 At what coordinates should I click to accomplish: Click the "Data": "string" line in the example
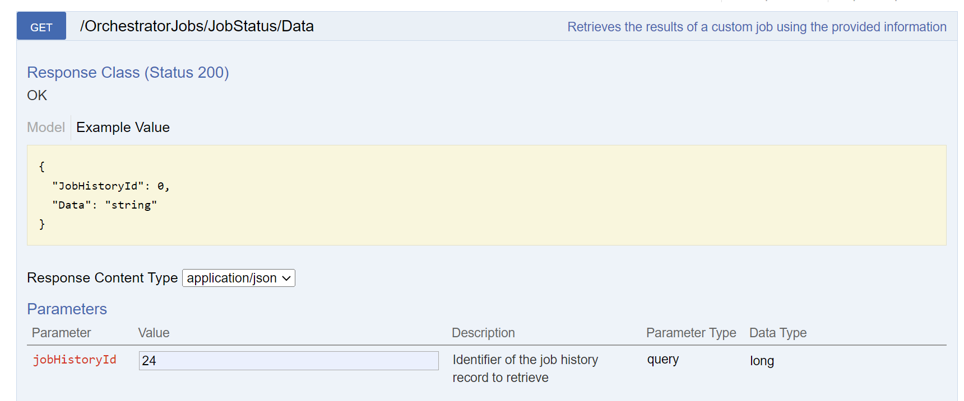click(104, 205)
